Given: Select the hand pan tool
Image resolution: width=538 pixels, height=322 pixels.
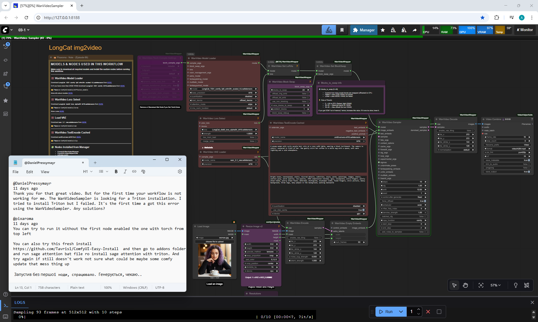Looking at the screenshot, I should click(465, 285).
